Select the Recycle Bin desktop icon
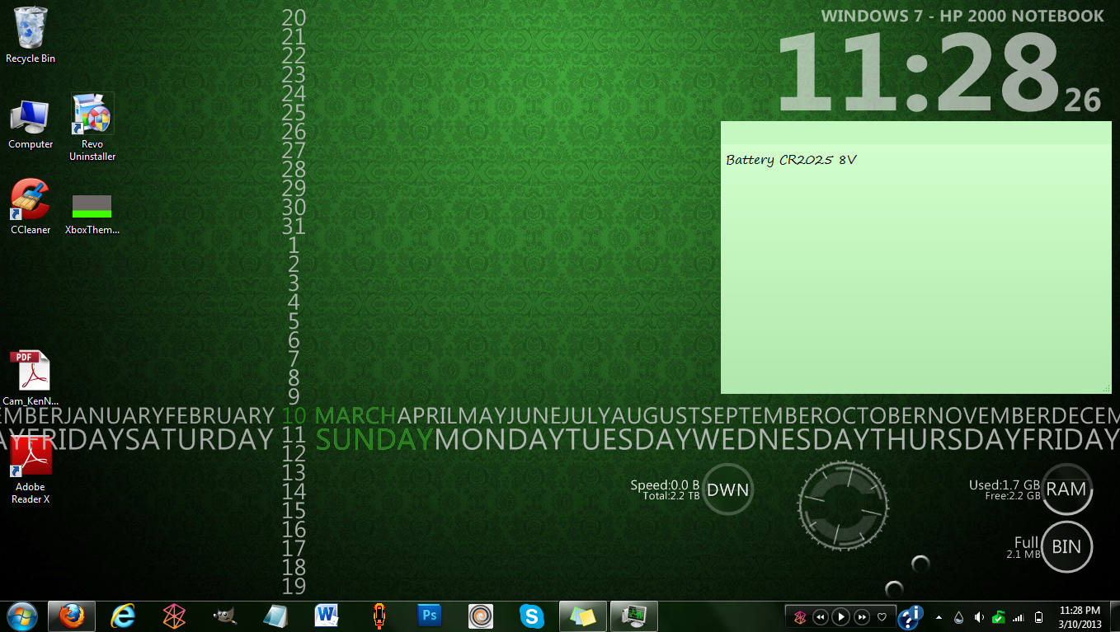This screenshot has height=632, width=1120. (31, 29)
